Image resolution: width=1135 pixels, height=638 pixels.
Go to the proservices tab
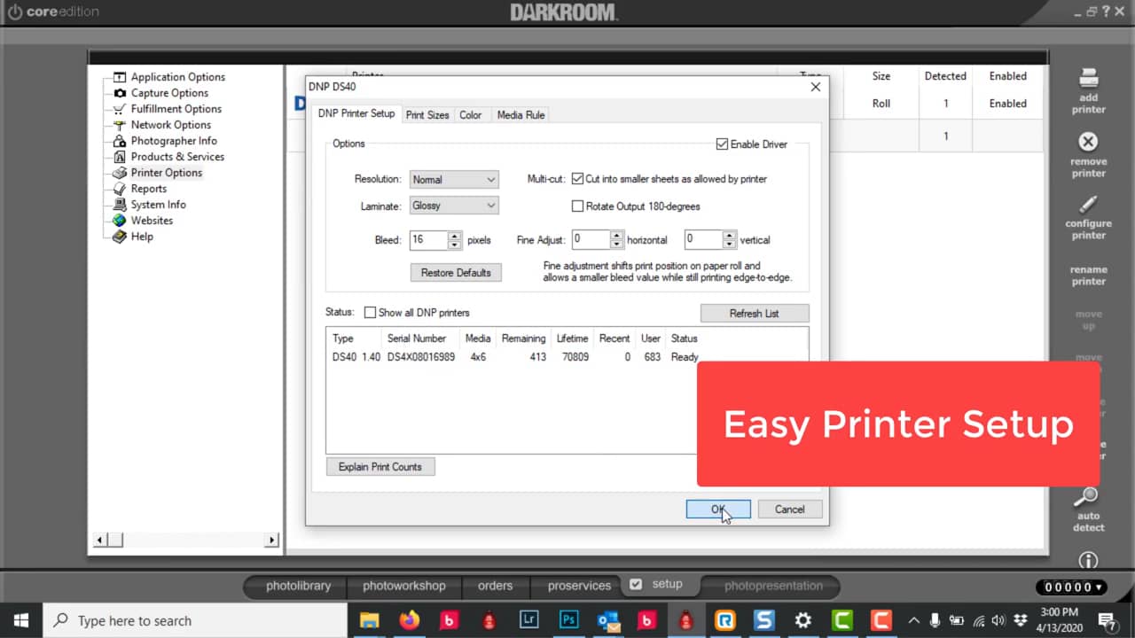[579, 586]
